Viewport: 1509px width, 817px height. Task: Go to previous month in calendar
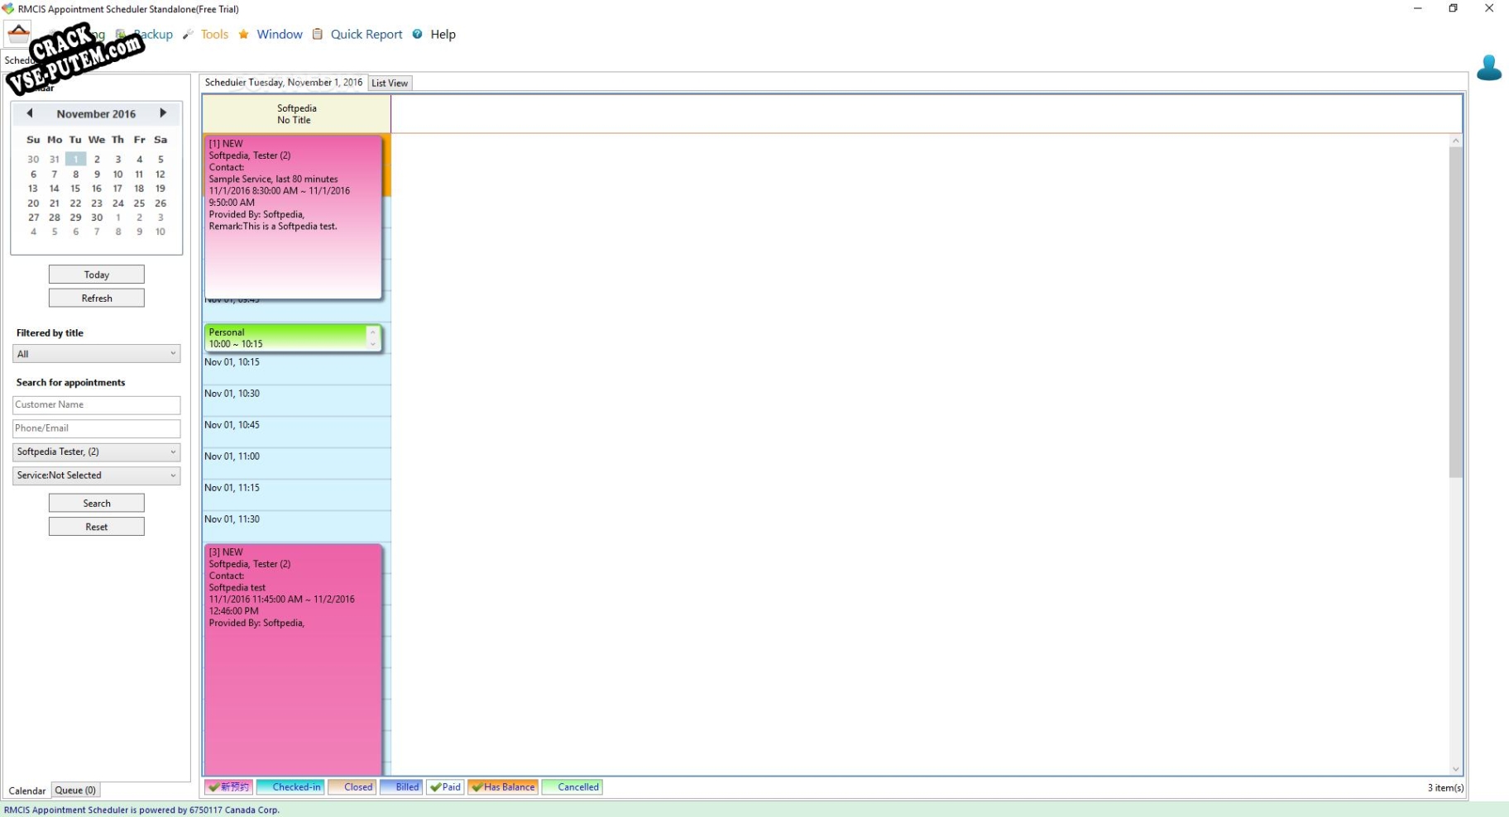[x=30, y=113]
